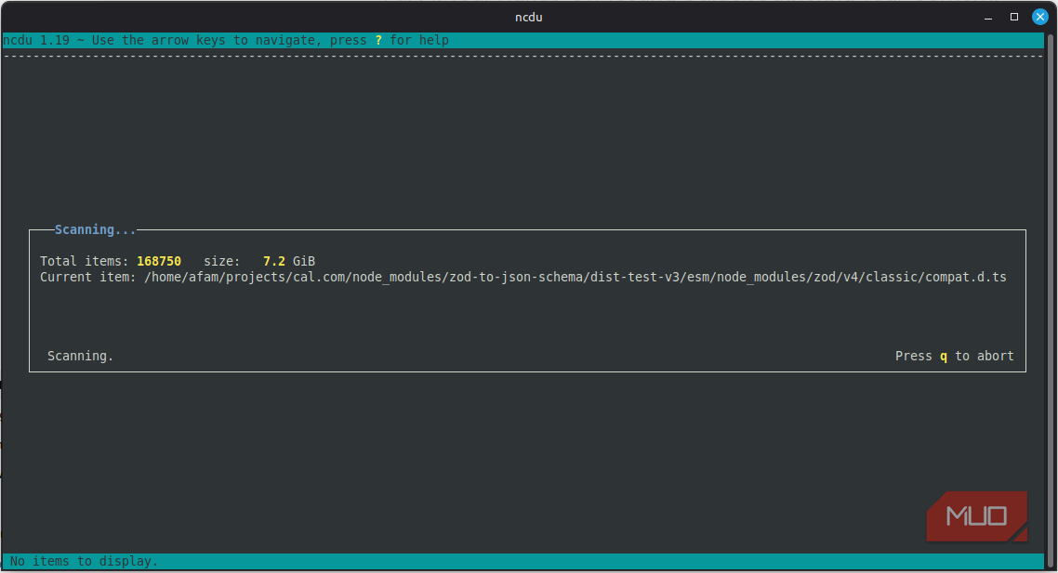Minimize the ncdu terminal window
Viewport: 1058px width, 573px height.
[x=988, y=18]
